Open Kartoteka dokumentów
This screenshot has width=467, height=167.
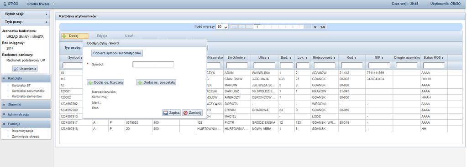click(x=28, y=91)
